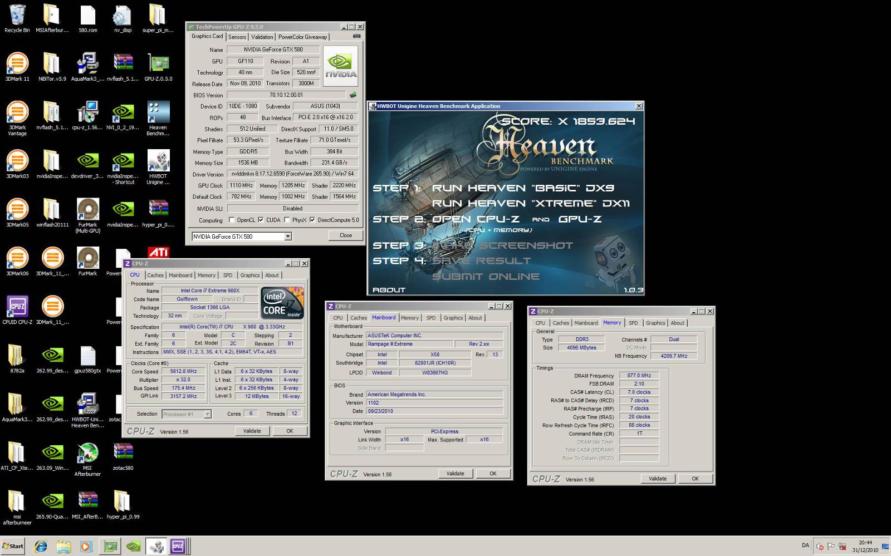Click the NVIDIA logo in GPU-Z
This screenshot has width=891, height=556.
pos(340,66)
